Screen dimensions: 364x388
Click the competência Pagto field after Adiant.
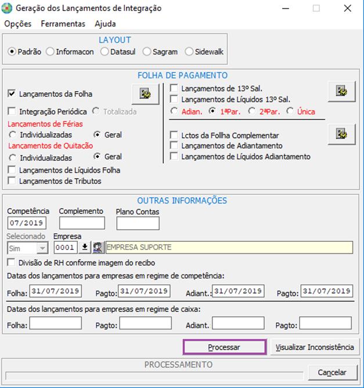327,291
